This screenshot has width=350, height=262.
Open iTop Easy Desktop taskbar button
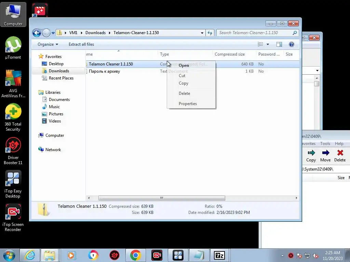pos(178,255)
